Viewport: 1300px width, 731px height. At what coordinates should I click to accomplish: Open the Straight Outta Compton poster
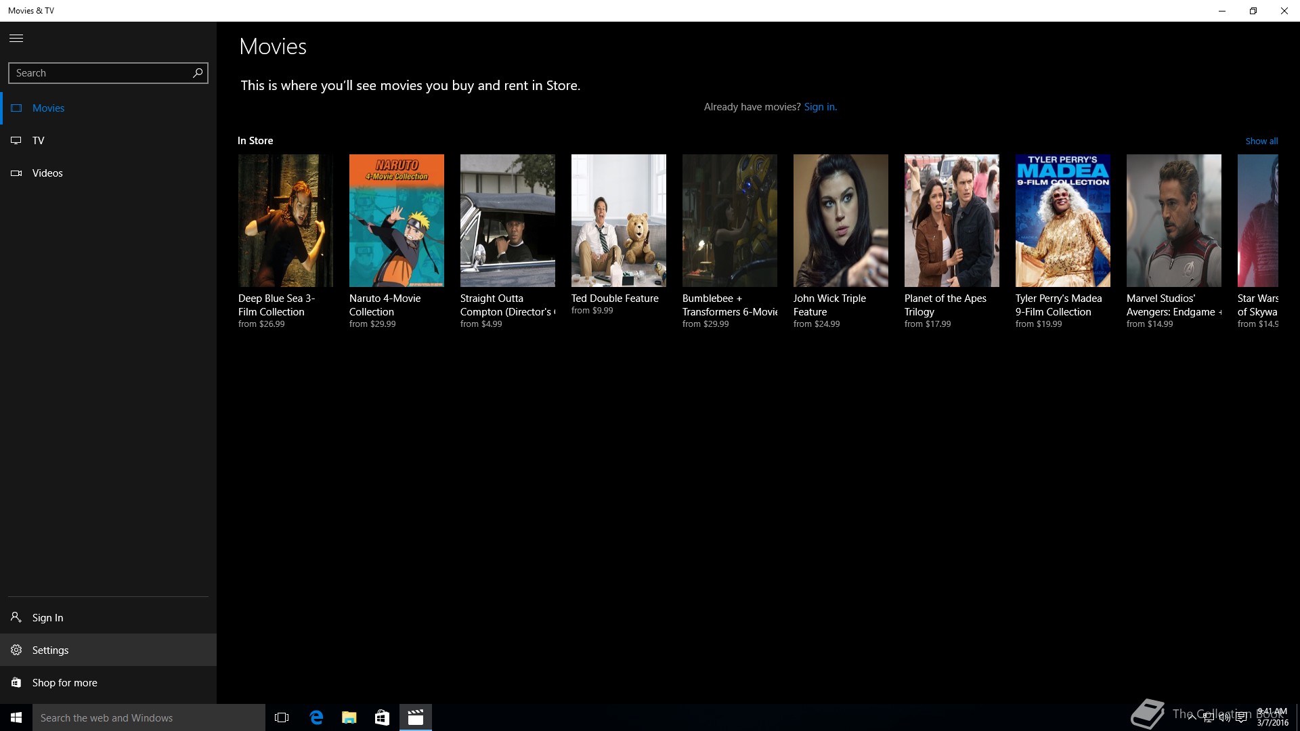tap(507, 220)
